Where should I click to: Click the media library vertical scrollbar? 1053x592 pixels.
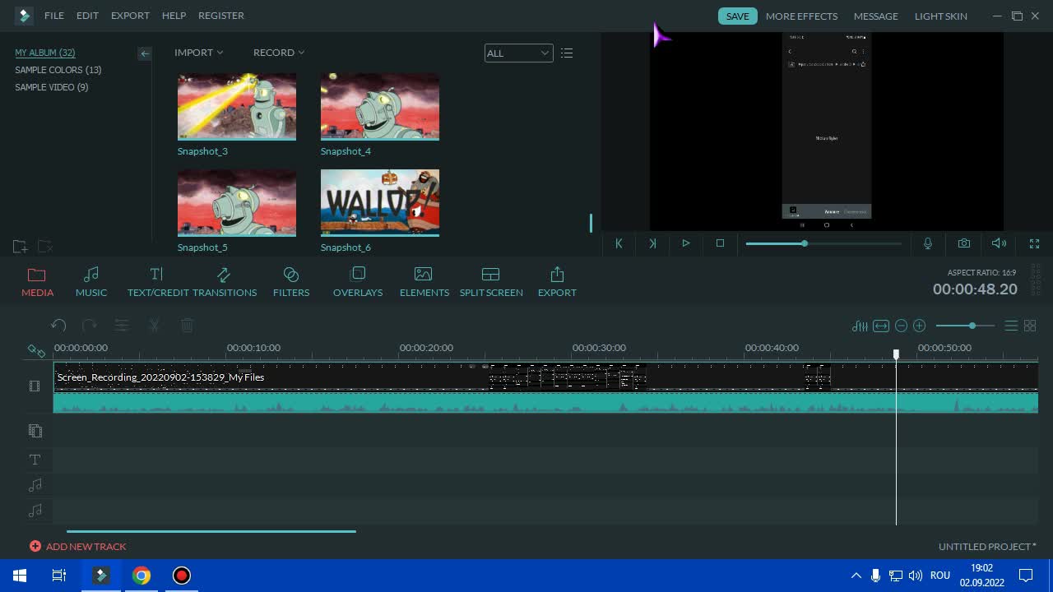591,223
